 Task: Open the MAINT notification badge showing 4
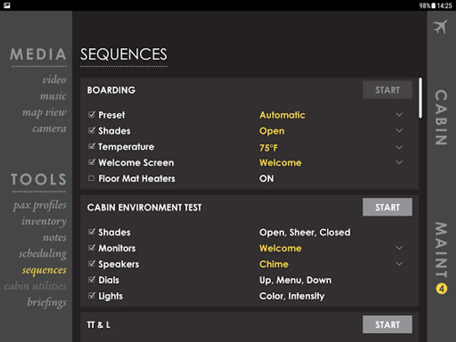pos(441,288)
